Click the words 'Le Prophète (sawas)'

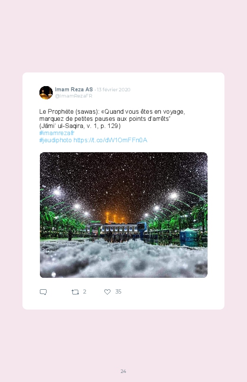click(x=69, y=112)
